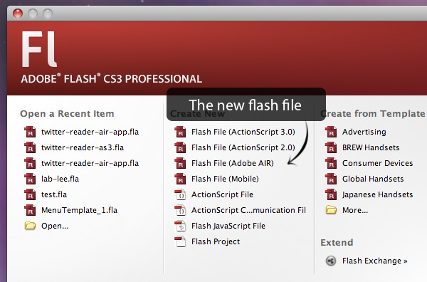427x282 pixels.
Task: Click the Flash File (ActionScript 2.0) icon
Action: coord(180,147)
